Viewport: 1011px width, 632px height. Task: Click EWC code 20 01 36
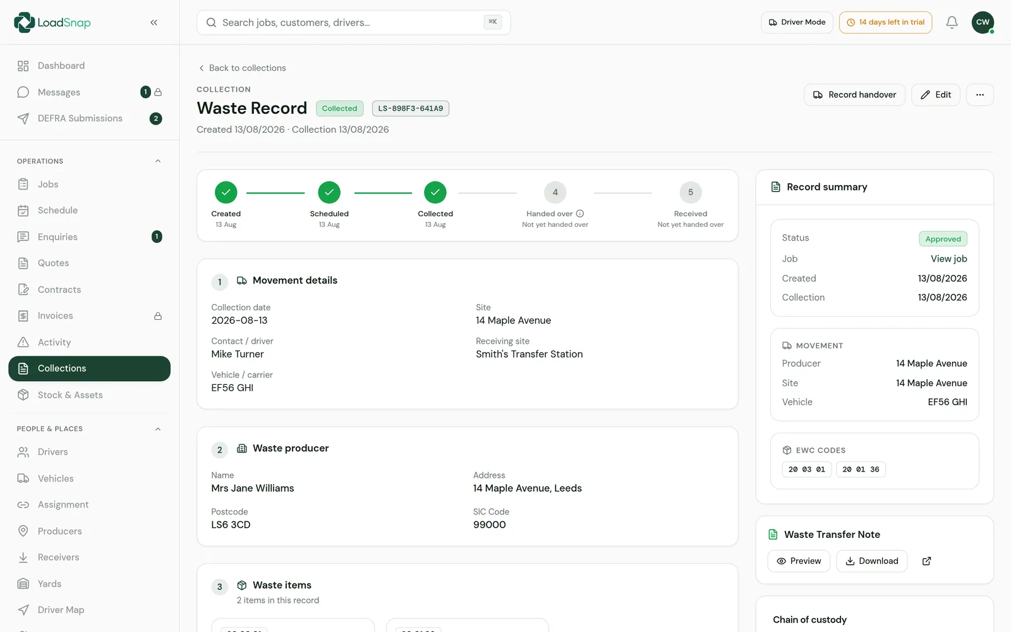(861, 470)
